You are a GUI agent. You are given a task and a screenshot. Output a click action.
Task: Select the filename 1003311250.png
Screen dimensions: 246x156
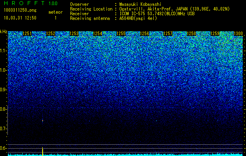click(x=20, y=11)
